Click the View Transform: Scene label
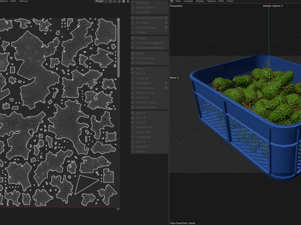The height and width of the screenshot is (225, 301). [182, 223]
